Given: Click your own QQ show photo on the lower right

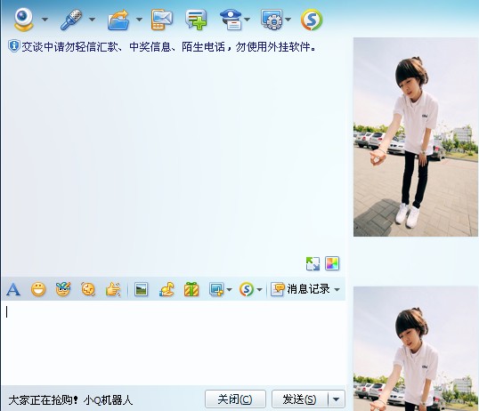Looking at the screenshot, I should (416, 349).
